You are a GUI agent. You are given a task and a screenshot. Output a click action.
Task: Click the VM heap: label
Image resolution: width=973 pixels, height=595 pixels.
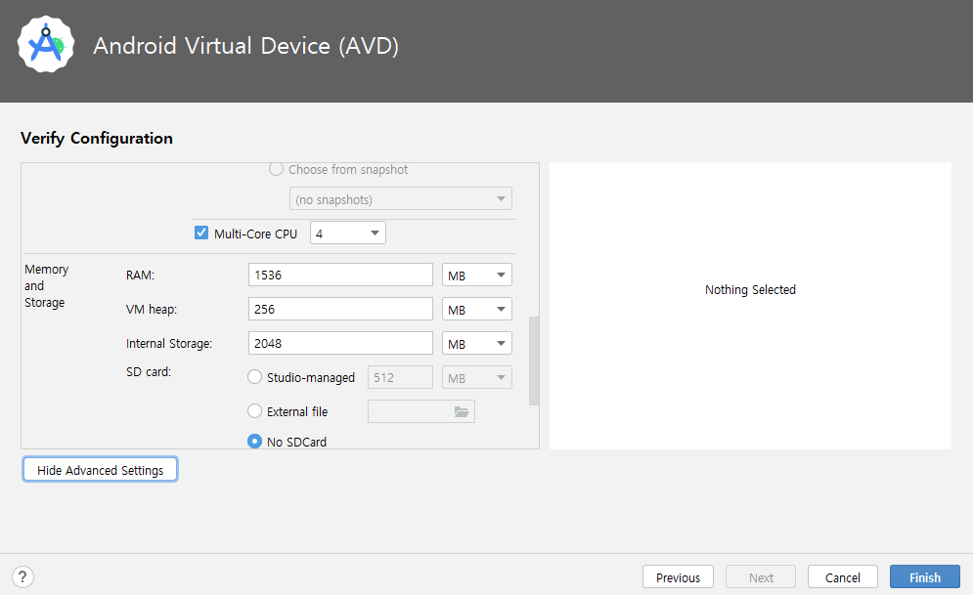click(x=152, y=310)
